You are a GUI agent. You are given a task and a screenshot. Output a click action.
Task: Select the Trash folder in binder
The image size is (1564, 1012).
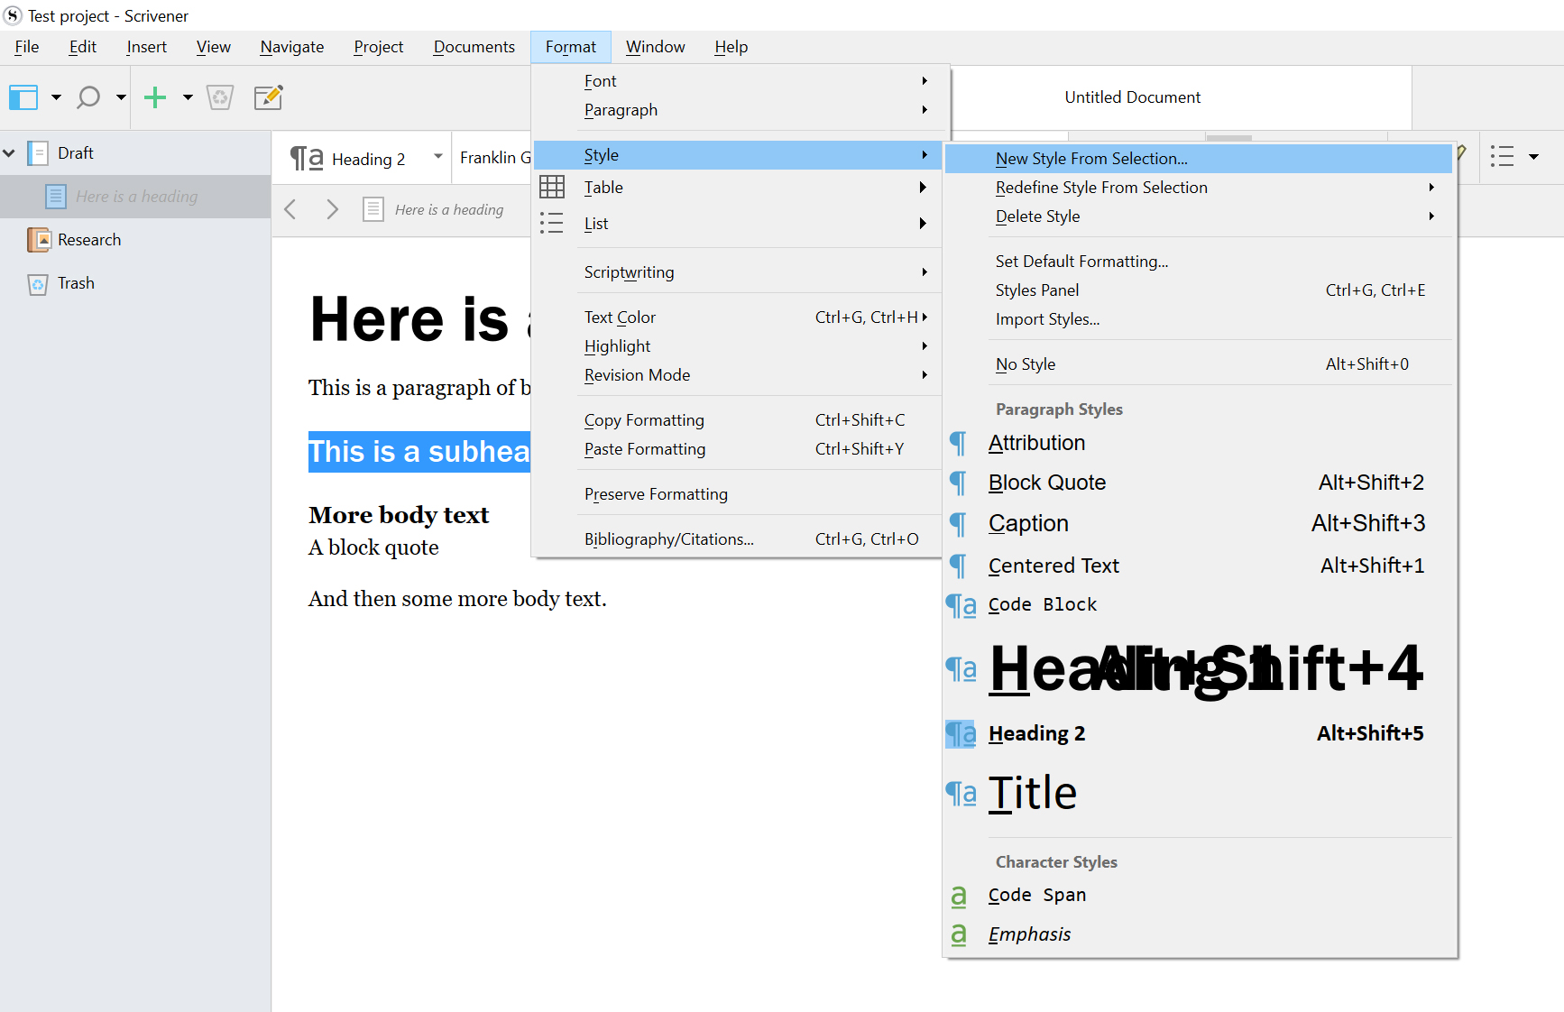click(x=135, y=283)
